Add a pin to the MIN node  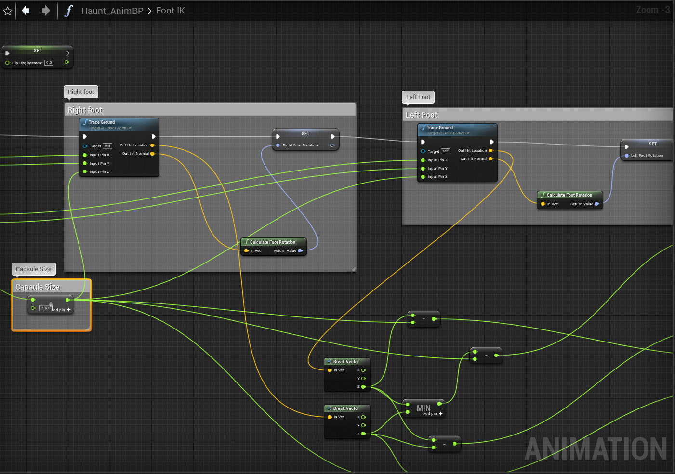[x=440, y=414]
